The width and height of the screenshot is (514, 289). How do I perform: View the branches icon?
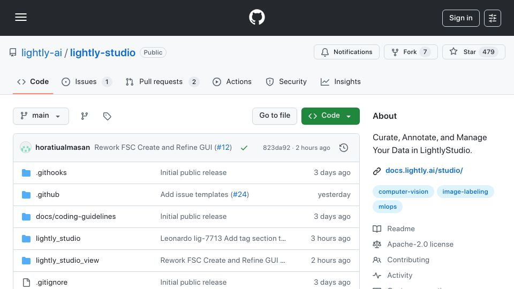pyautogui.click(x=85, y=116)
